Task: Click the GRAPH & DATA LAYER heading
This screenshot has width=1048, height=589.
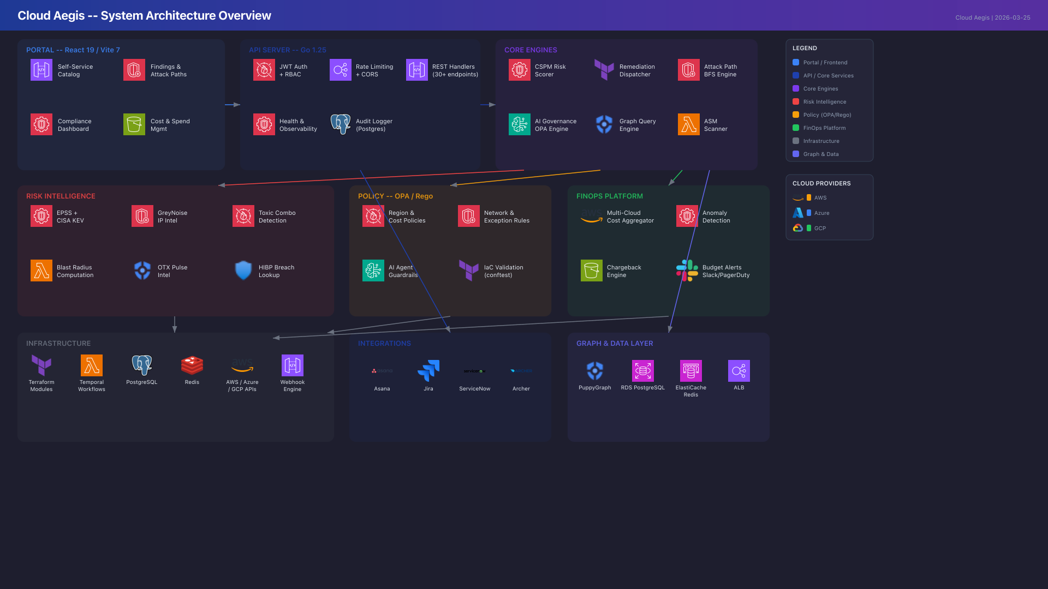Action: [x=615, y=343]
